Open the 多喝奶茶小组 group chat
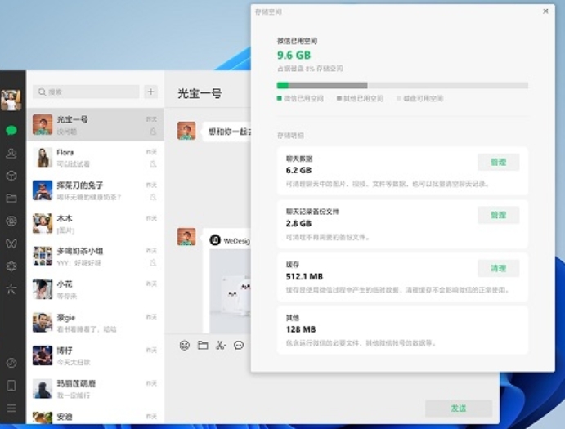The width and height of the screenshot is (565, 429). point(96,257)
